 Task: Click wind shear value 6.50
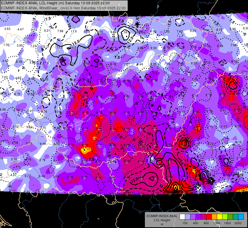click(x=209, y=111)
